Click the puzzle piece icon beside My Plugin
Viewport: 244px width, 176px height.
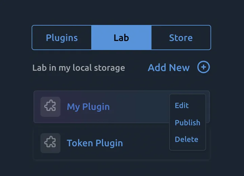point(50,107)
